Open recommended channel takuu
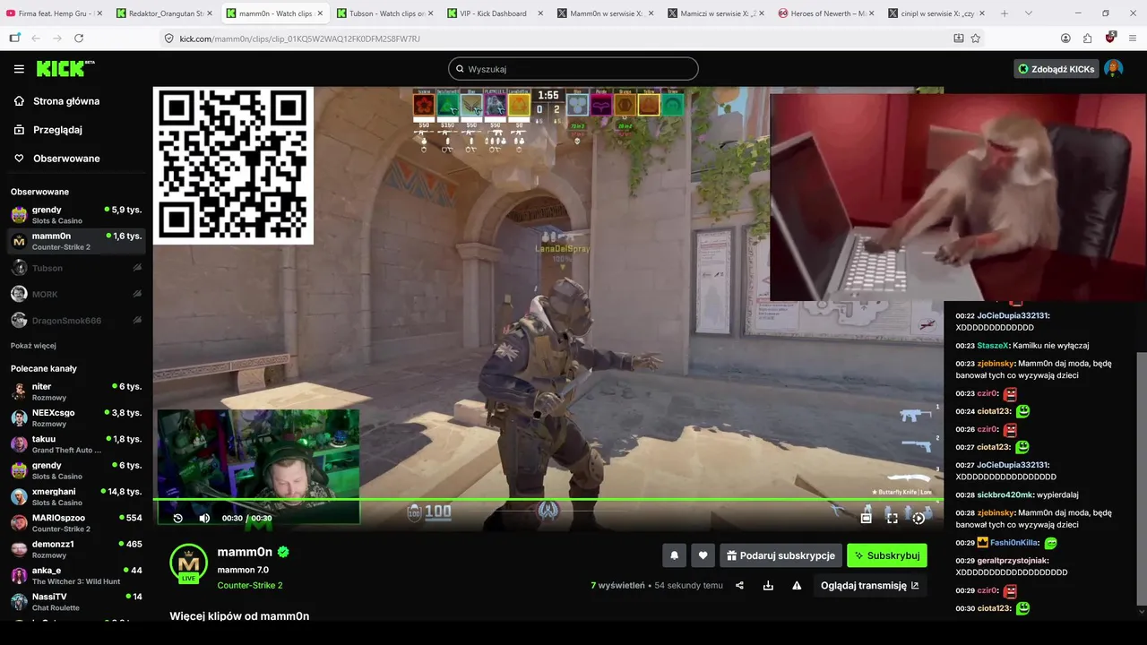 (75, 444)
